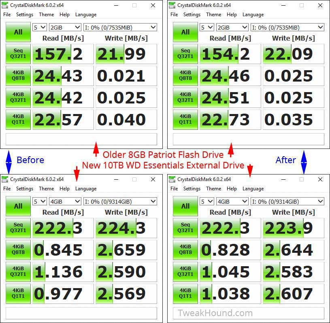
Task: Open 7535MiB drive selector in top-left window
Action: click(120, 28)
